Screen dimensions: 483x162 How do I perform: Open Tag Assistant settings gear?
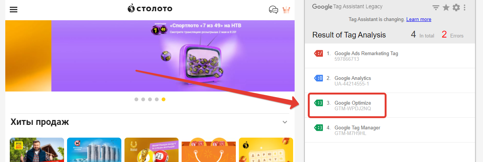[x=456, y=7]
